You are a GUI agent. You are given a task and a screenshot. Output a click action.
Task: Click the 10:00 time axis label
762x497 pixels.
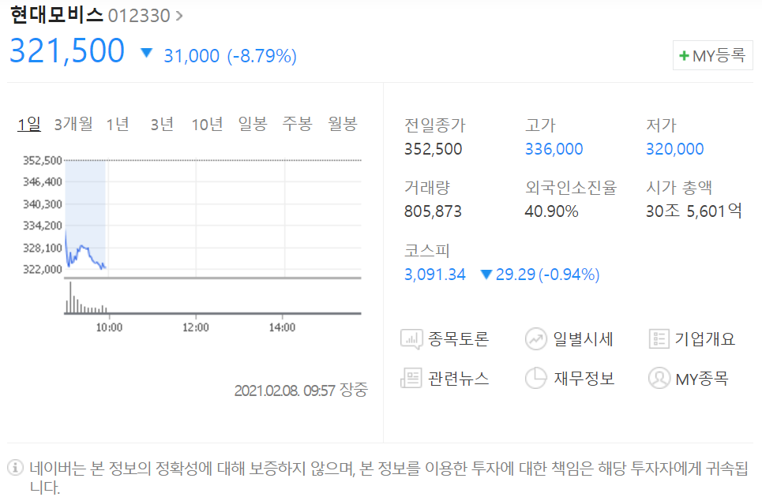click(x=109, y=327)
